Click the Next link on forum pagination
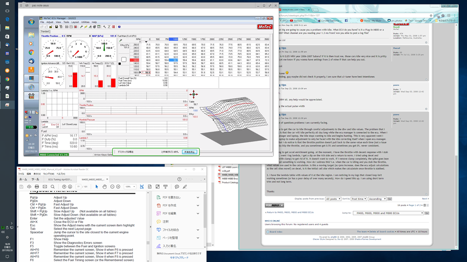Viewport: 467px width, 262px height. tap(425, 199)
